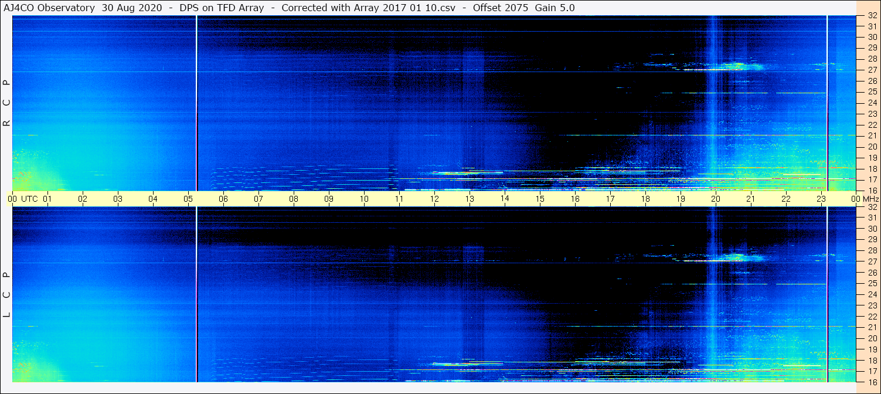
Task: Click the vertical RCP panel label
Action: click(7, 103)
